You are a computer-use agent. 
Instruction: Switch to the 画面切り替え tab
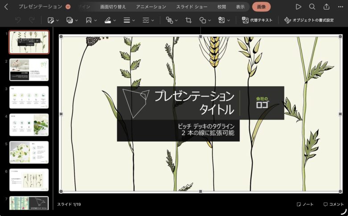113,7
